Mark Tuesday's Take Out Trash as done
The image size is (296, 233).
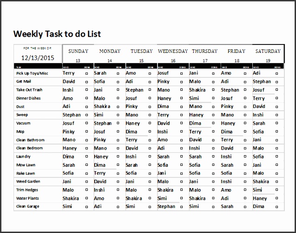[150, 90]
